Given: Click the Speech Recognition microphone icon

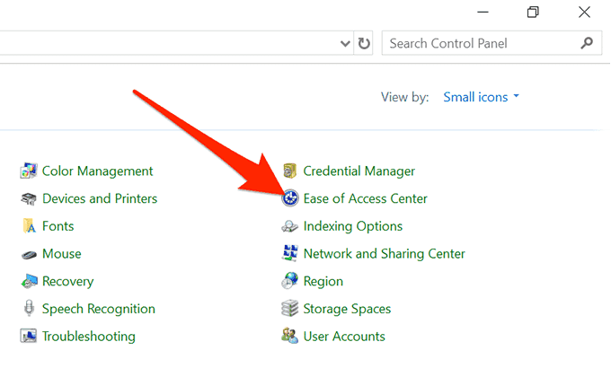Looking at the screenshot, I should 28,309.
